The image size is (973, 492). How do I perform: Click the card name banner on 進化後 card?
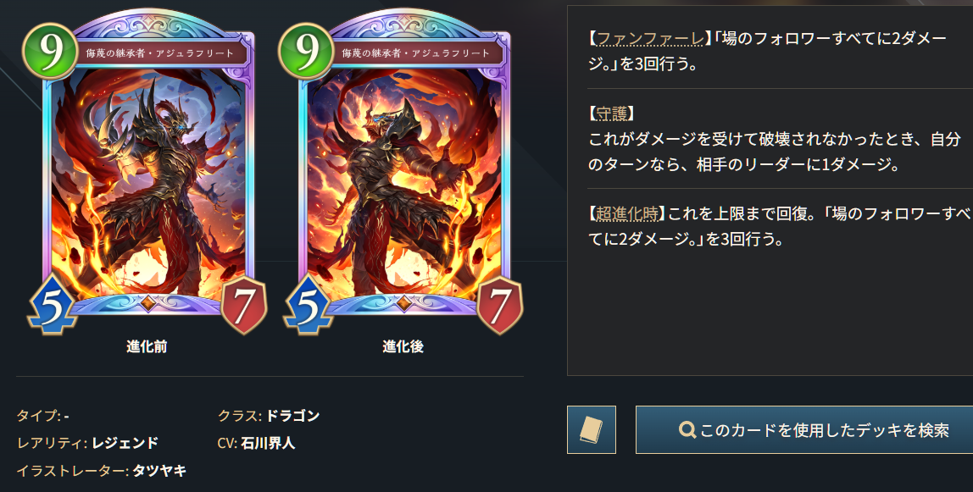point(416,53)
